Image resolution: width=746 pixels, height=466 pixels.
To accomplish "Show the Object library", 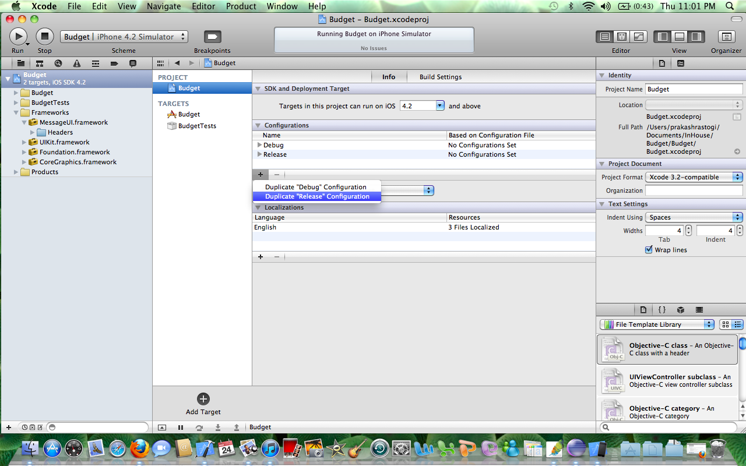I will [x=681, y=310].
